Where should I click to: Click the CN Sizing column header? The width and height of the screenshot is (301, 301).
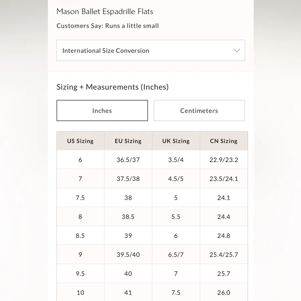point(224,141)
